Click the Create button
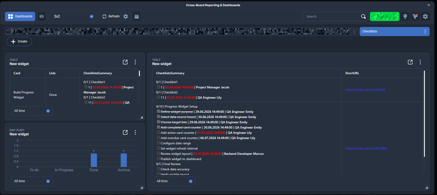 (19, 41)
